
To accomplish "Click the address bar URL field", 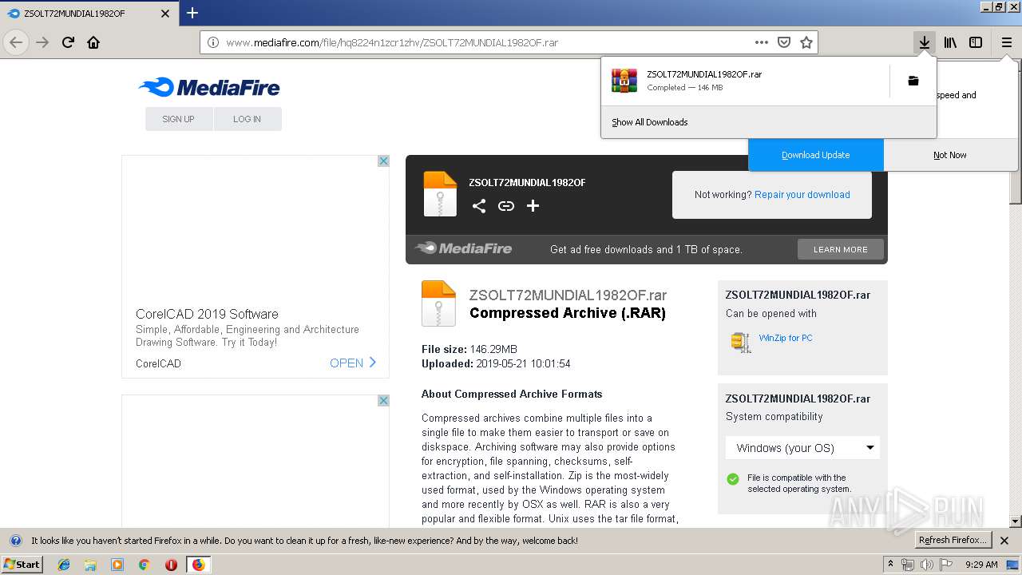I will 487,42.
